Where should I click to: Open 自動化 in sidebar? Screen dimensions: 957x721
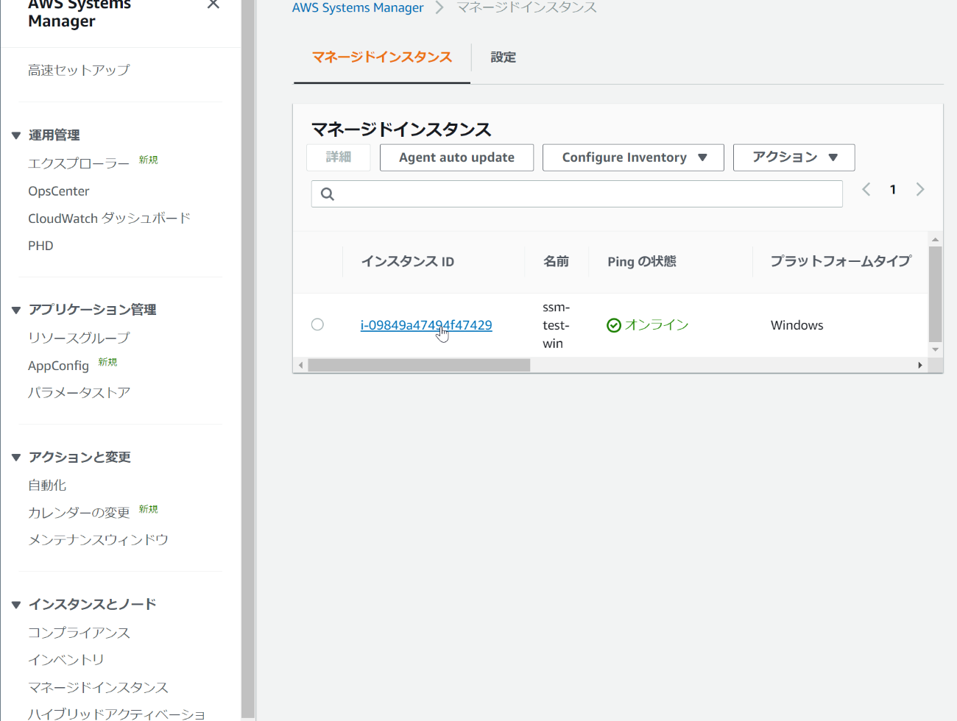pos(47,486)
